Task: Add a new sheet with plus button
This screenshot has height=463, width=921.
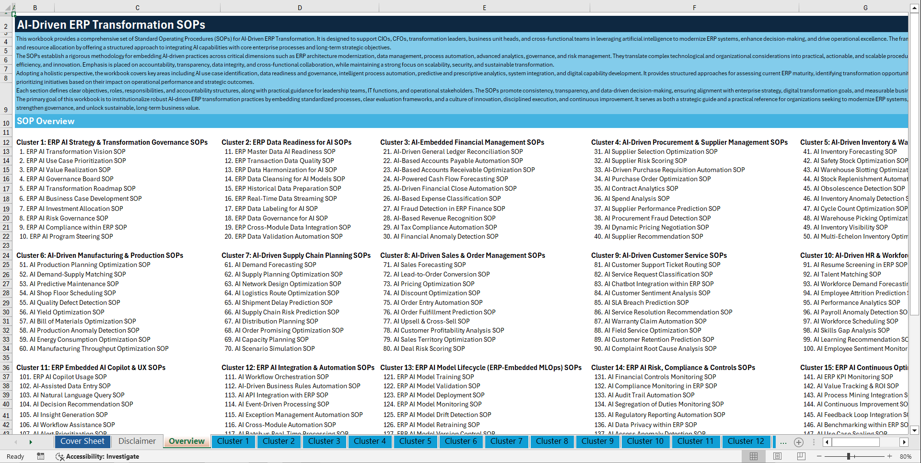Action: tap(799, 442)
